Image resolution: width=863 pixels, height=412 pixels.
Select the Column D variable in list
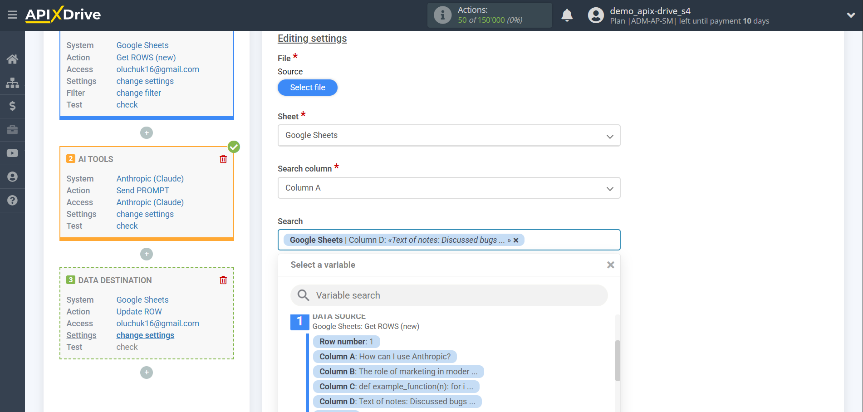click(x=397, y=402)
